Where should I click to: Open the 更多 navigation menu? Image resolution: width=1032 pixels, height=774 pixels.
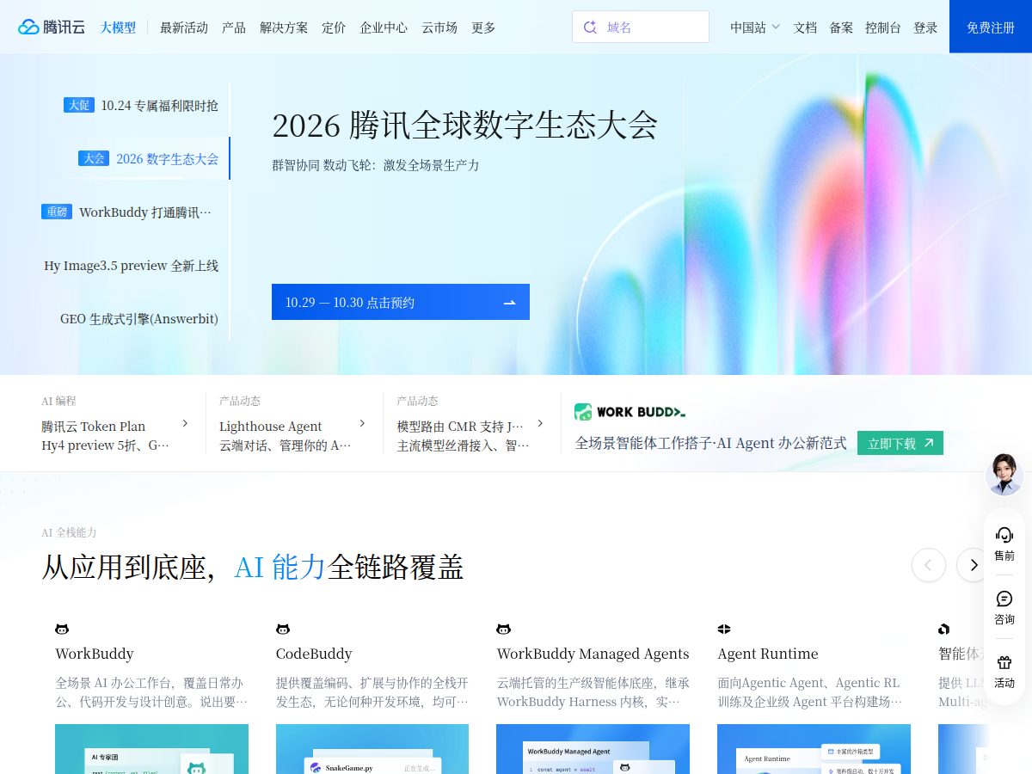(x=483, y=28)
